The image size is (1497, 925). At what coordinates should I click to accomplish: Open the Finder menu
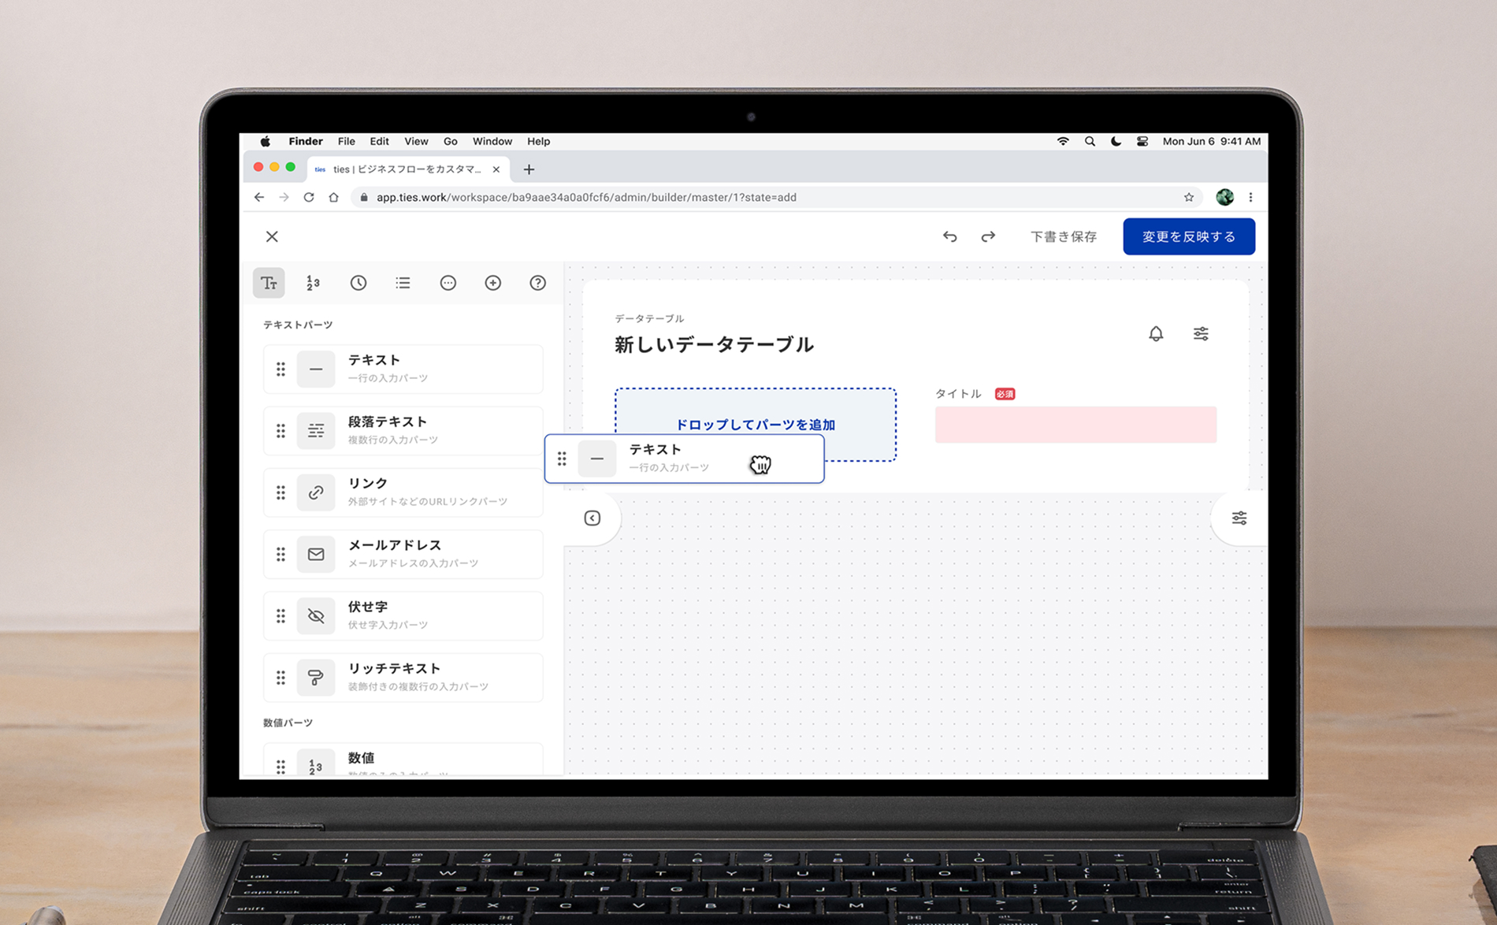pyautogui.click(x=306, y=142)
